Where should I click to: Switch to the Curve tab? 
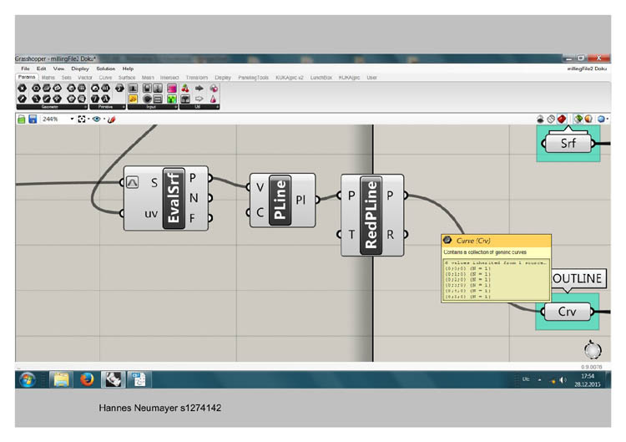click(x=105, y=78)
